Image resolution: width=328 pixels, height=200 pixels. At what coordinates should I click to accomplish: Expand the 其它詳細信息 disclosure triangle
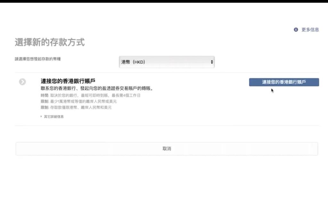point(41,117)
